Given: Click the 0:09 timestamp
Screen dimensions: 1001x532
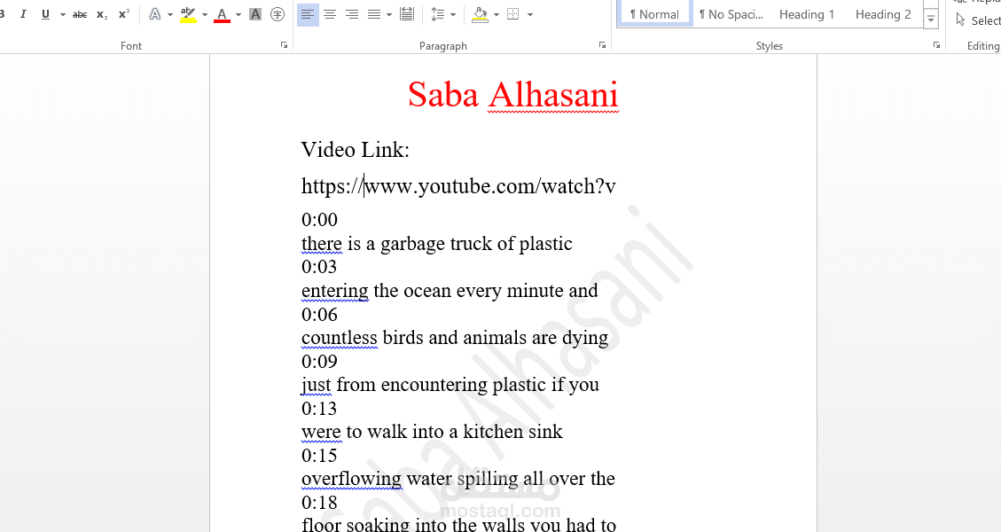Looking at the screenshot, I should click(x=319, y=362).
